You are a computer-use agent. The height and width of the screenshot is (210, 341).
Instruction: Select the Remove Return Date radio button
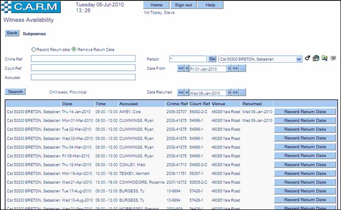(74, 49)
